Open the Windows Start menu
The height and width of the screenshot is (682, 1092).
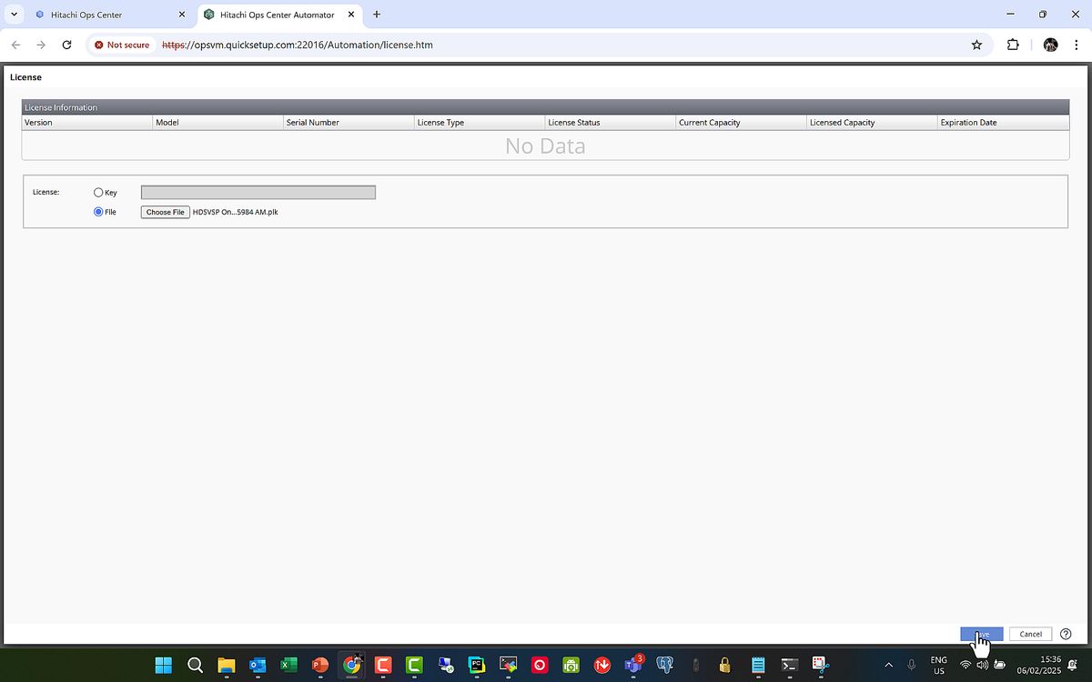164,665
